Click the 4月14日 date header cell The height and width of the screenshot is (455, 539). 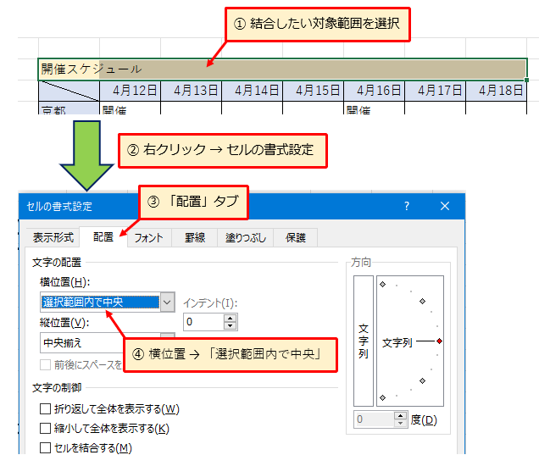[x=252, y=90]
